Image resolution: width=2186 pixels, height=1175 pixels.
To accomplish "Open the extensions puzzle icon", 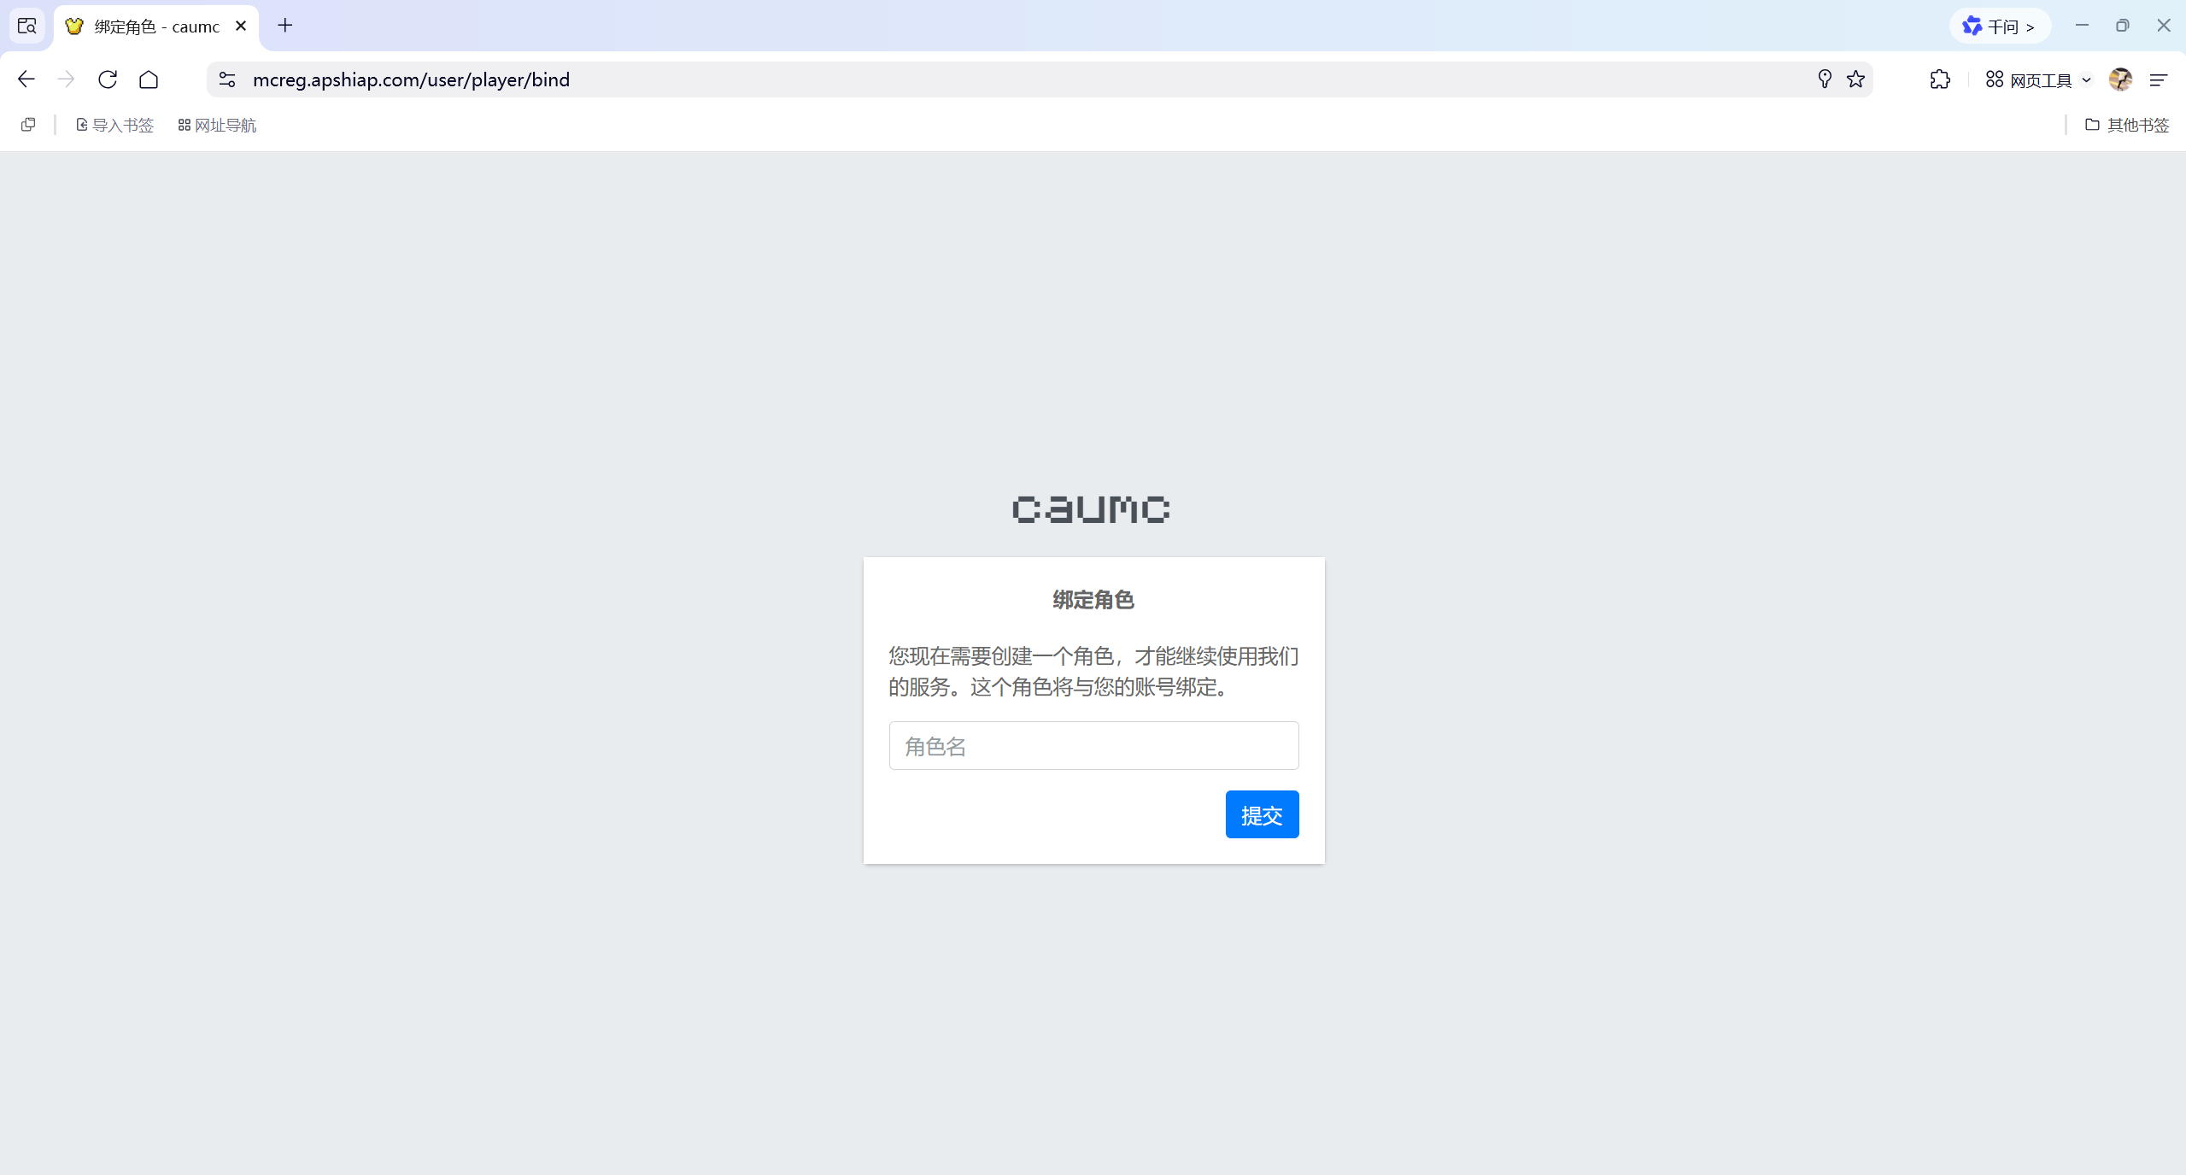I will pyautogui.click(x=1940, y=79).
